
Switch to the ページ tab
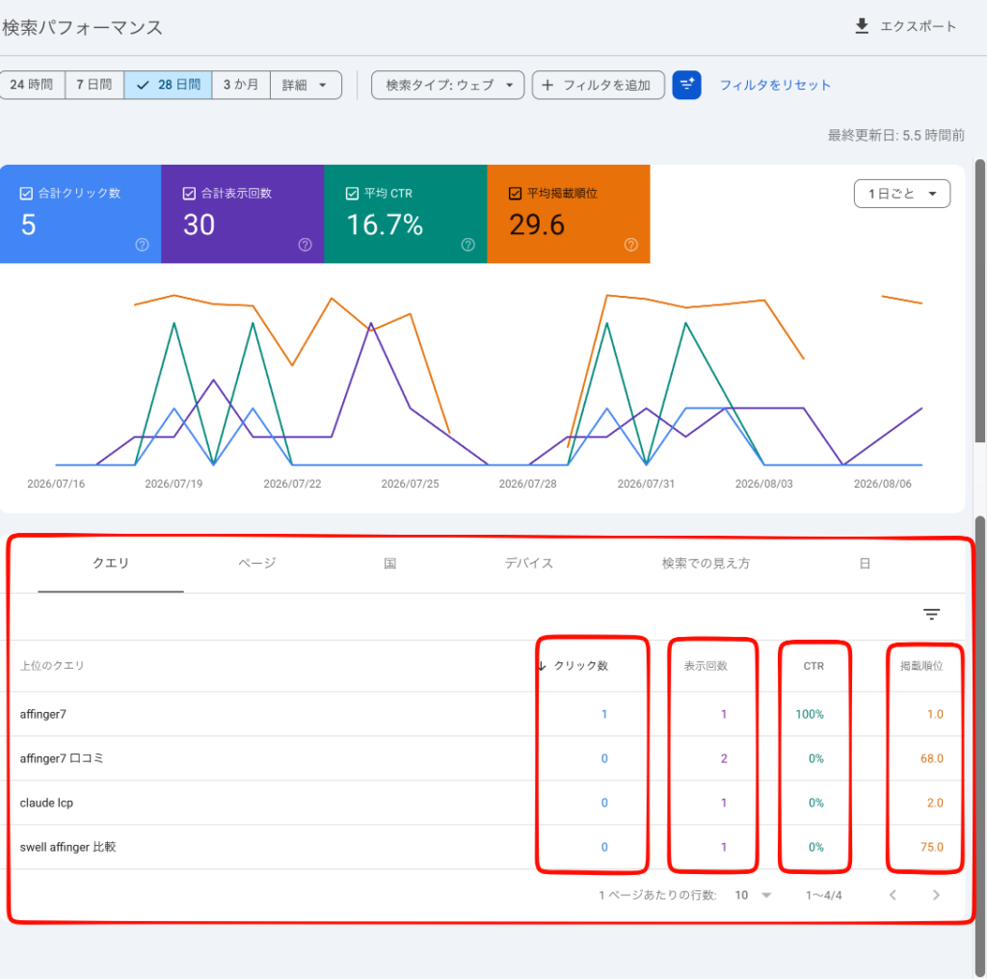pos(256,563)
